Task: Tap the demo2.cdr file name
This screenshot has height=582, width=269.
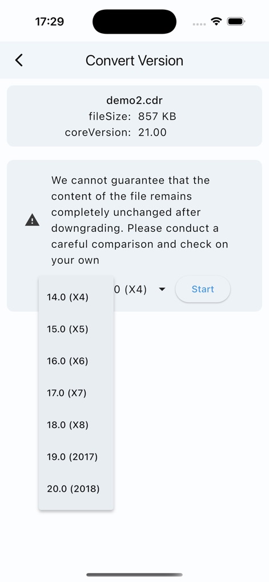Action: [134, 100]
